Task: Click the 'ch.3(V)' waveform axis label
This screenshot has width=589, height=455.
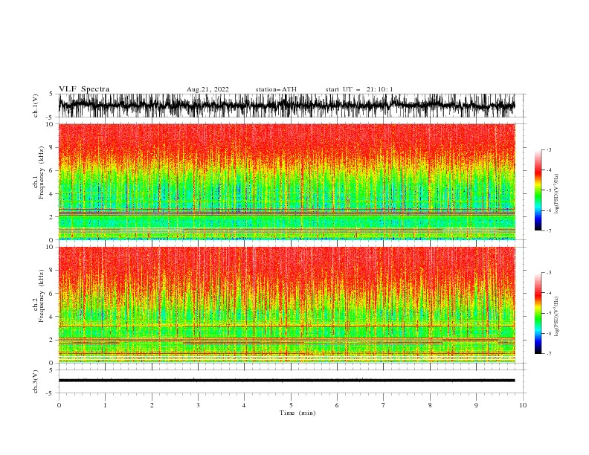Action: point(36,381)
